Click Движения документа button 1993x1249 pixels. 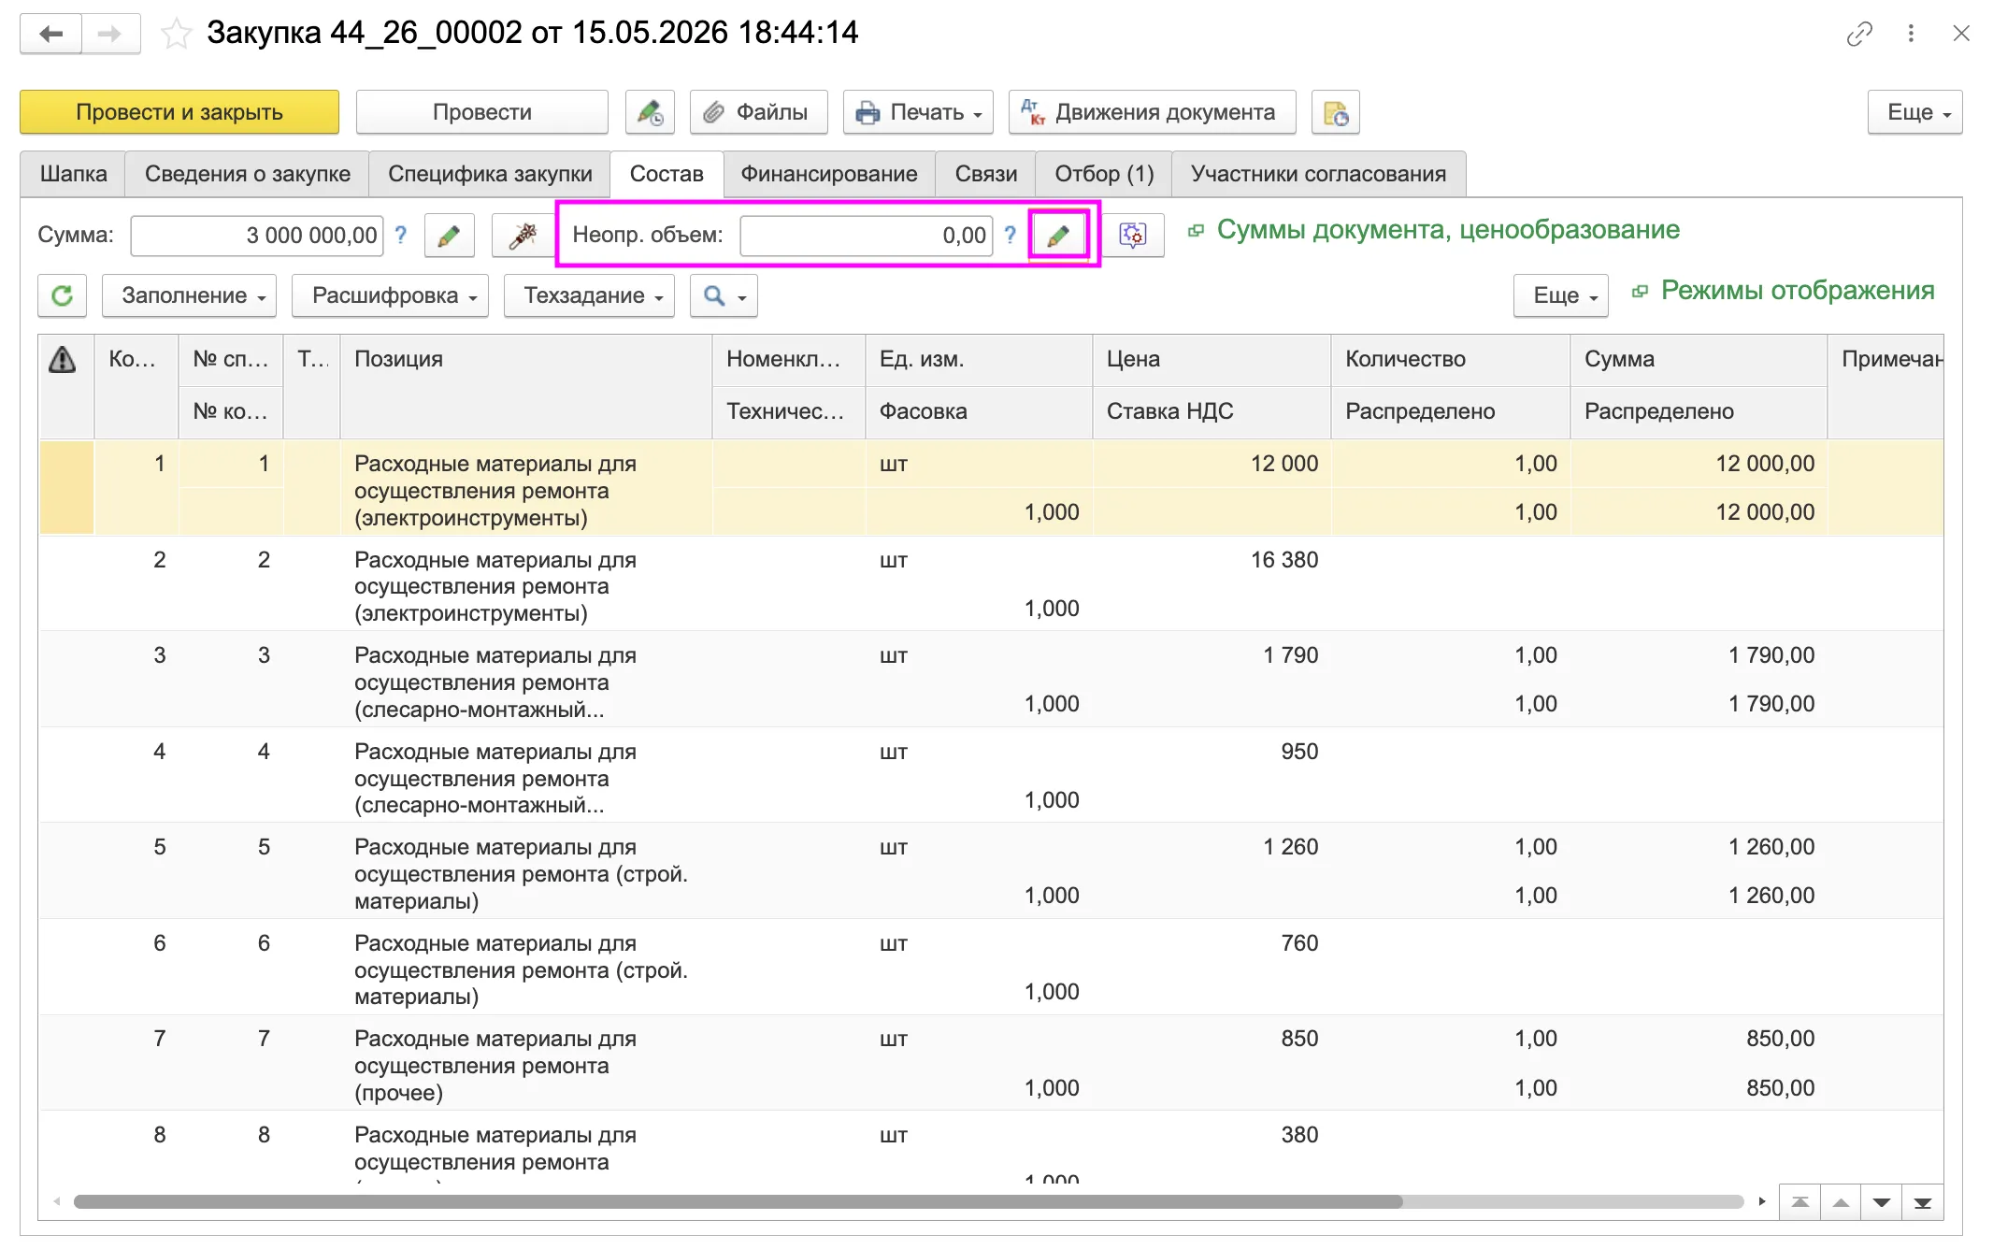[x=1152, y=112]
